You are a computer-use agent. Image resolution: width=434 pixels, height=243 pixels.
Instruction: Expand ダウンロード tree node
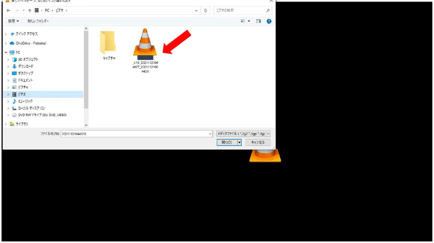tap(8, 66)
